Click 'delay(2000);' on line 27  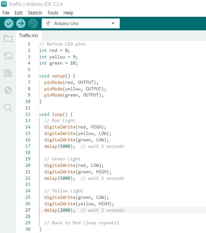tap(60, 210)
